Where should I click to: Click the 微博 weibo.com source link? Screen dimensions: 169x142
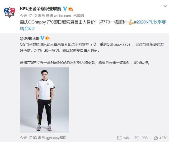click(x=58, y=16)
